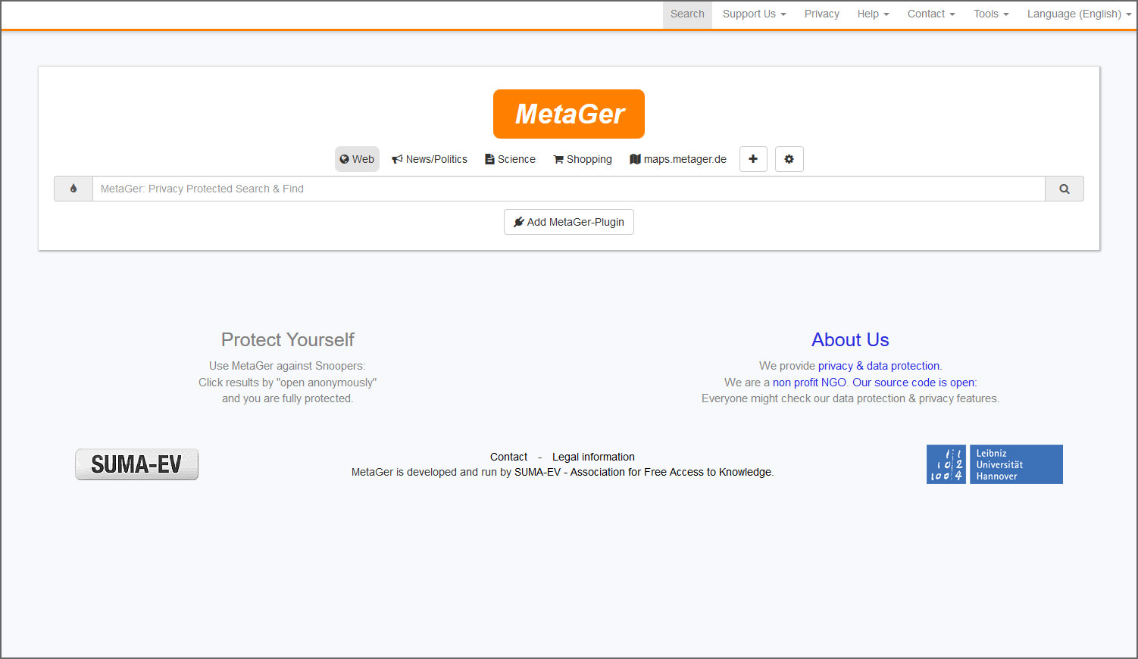This screenshot has height=659, width=1138.
Task: Open the Privacy menu item
Action: [x=822, y=14]
